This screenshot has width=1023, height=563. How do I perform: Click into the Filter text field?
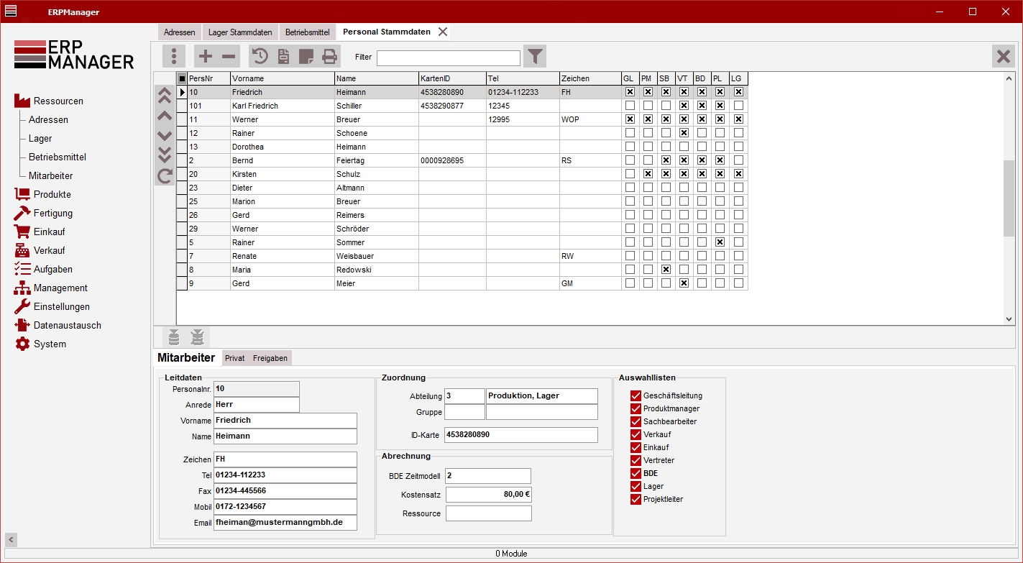pos(449,58)
